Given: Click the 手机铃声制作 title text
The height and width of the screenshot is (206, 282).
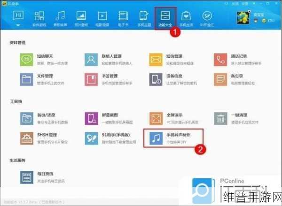Looking at the screenshot, I should [x=179, y=135].
